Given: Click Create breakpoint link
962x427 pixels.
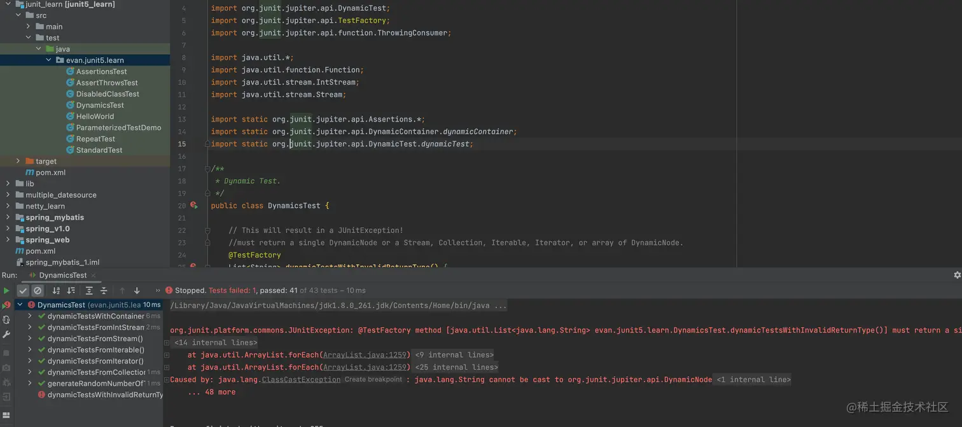Looking at the screenshot, I should 373,379.
